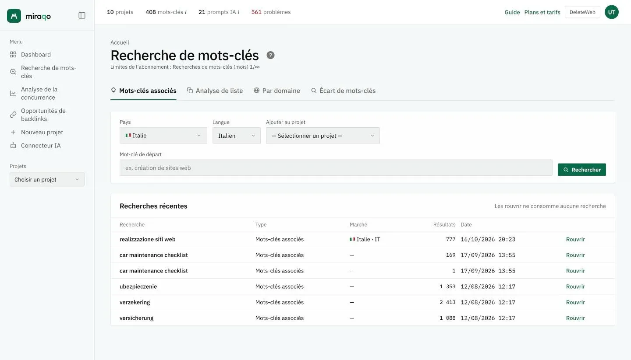The height and width of the screenshot is (360, 631).
Task: Switch to the Analyse de liste tab
Action: 215,91
